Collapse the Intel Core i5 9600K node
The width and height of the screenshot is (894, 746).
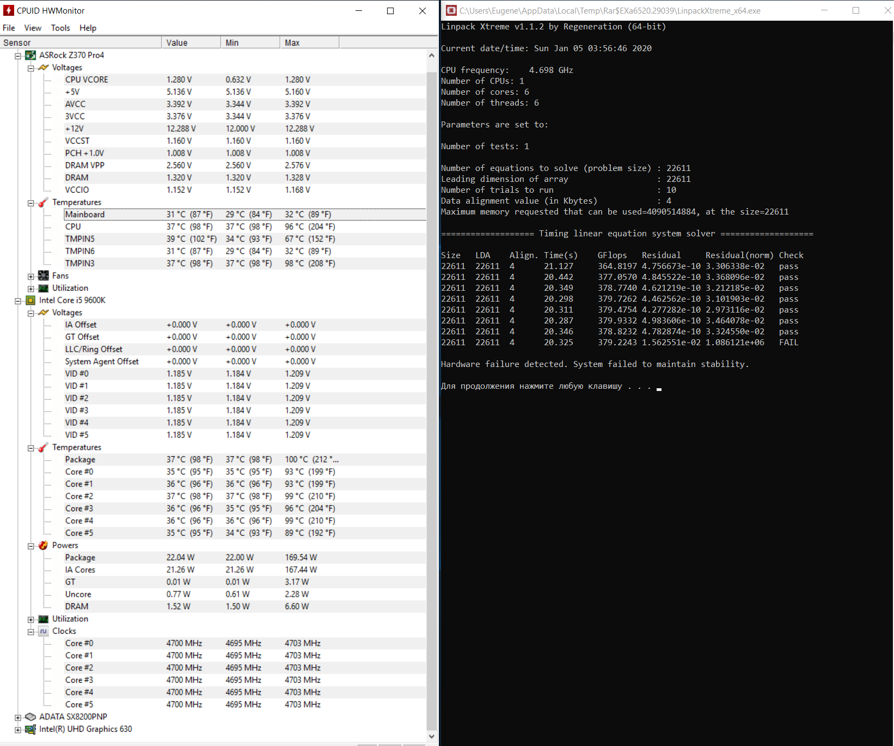(x=18, y=301)
